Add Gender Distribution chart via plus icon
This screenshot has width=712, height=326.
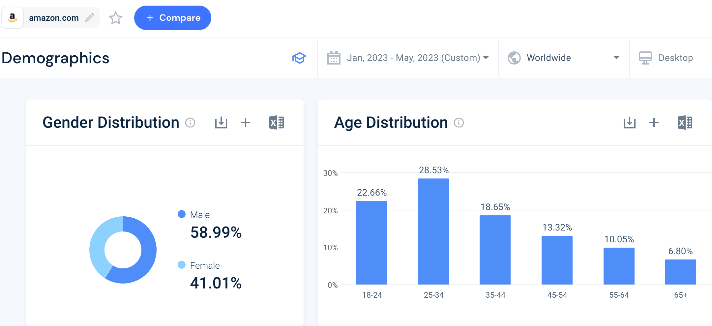(x=246, y=122)
